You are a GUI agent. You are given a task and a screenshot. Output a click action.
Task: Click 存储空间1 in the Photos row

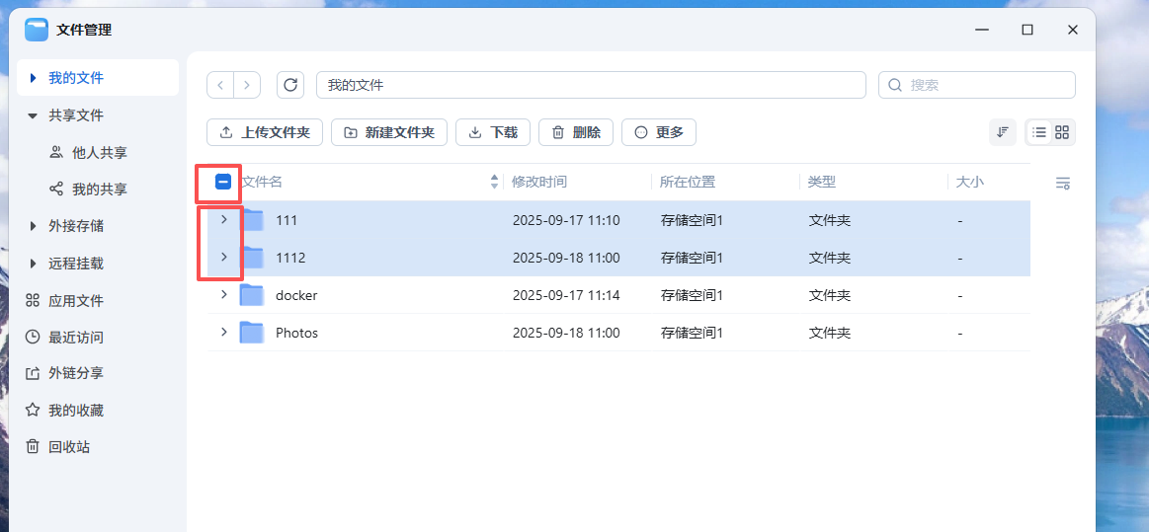coord(692,333)
